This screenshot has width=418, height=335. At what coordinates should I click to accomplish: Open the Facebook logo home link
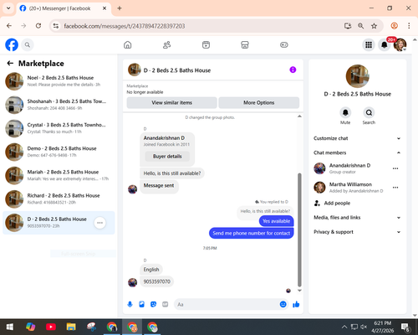coord(12,44)
